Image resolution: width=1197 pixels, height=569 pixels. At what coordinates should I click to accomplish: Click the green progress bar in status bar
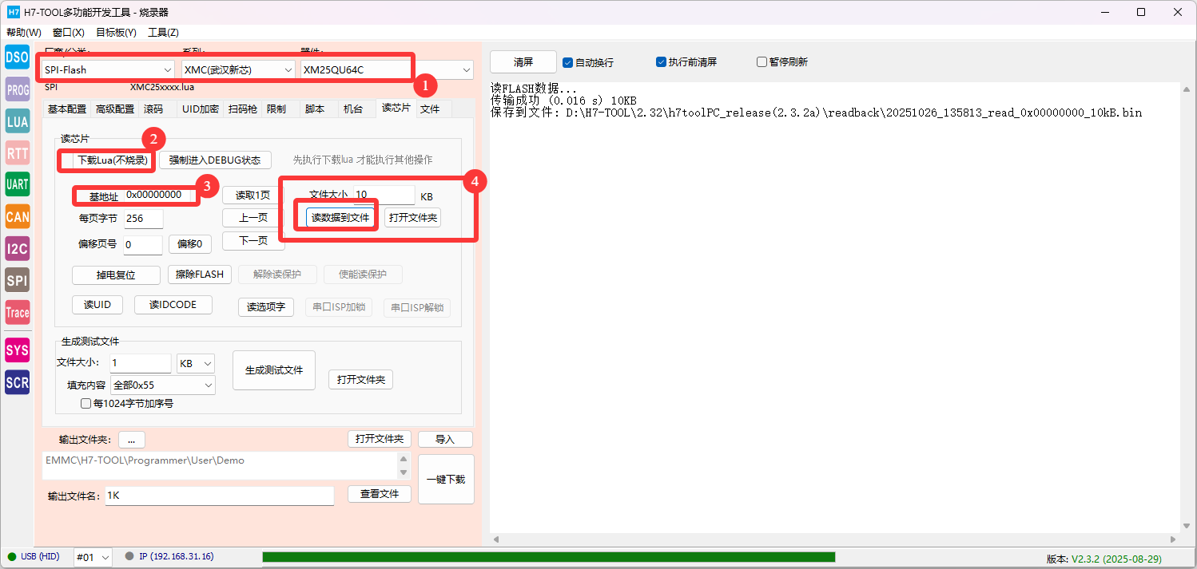click(548, 557)
